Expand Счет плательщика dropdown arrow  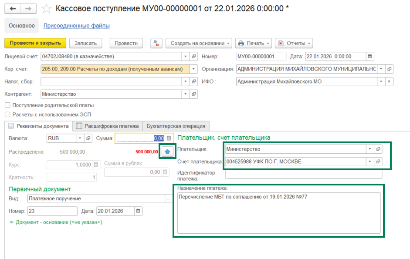pyautogui.click(x=370, y=161)
